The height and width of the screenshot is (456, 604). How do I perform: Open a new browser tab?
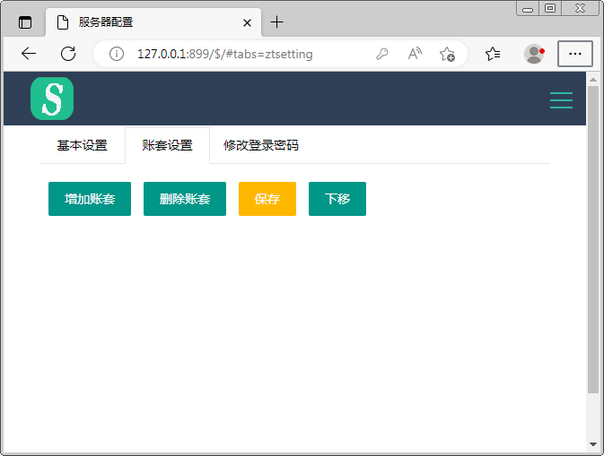tap(277, 22)
